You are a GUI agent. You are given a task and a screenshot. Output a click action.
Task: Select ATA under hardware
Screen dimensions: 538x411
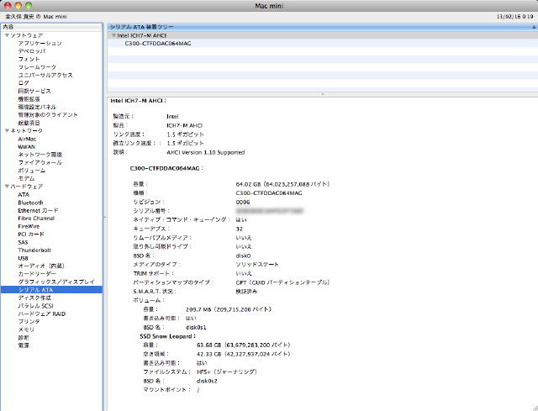click(24, 194)
